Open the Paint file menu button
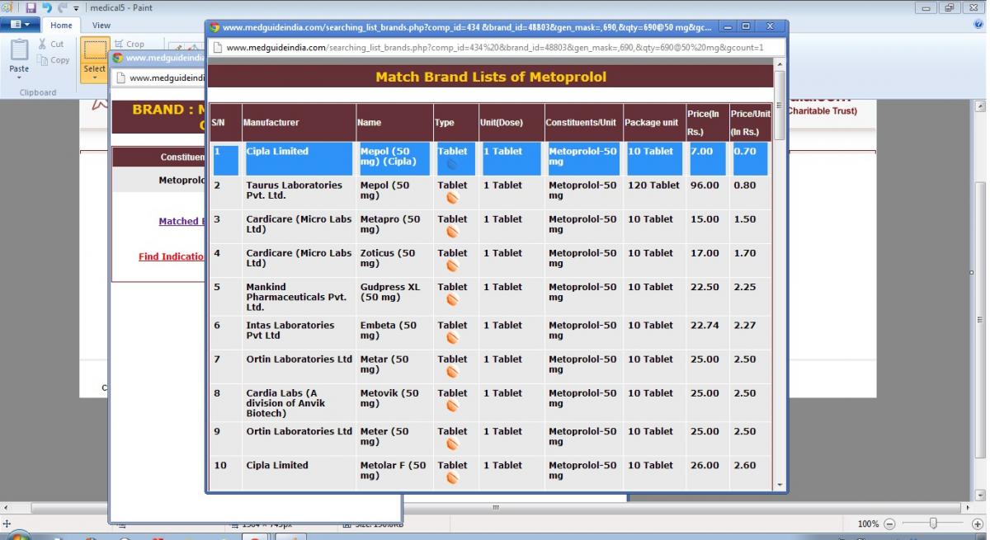The image size is (990, 540). click(x=21, y=25)
